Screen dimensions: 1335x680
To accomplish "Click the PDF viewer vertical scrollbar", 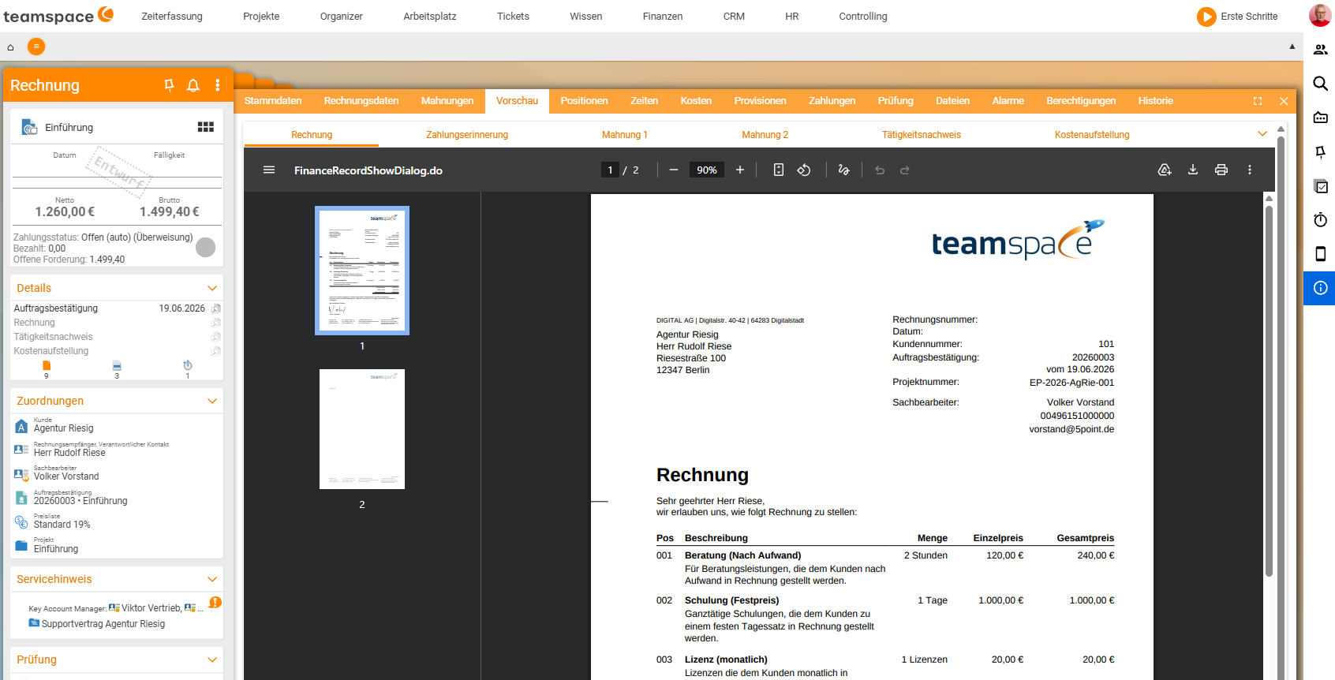I will click(x=1269, y=391).
